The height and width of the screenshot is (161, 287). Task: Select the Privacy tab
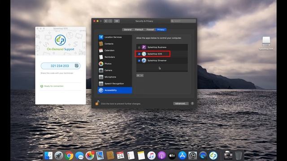click(161, 30)
